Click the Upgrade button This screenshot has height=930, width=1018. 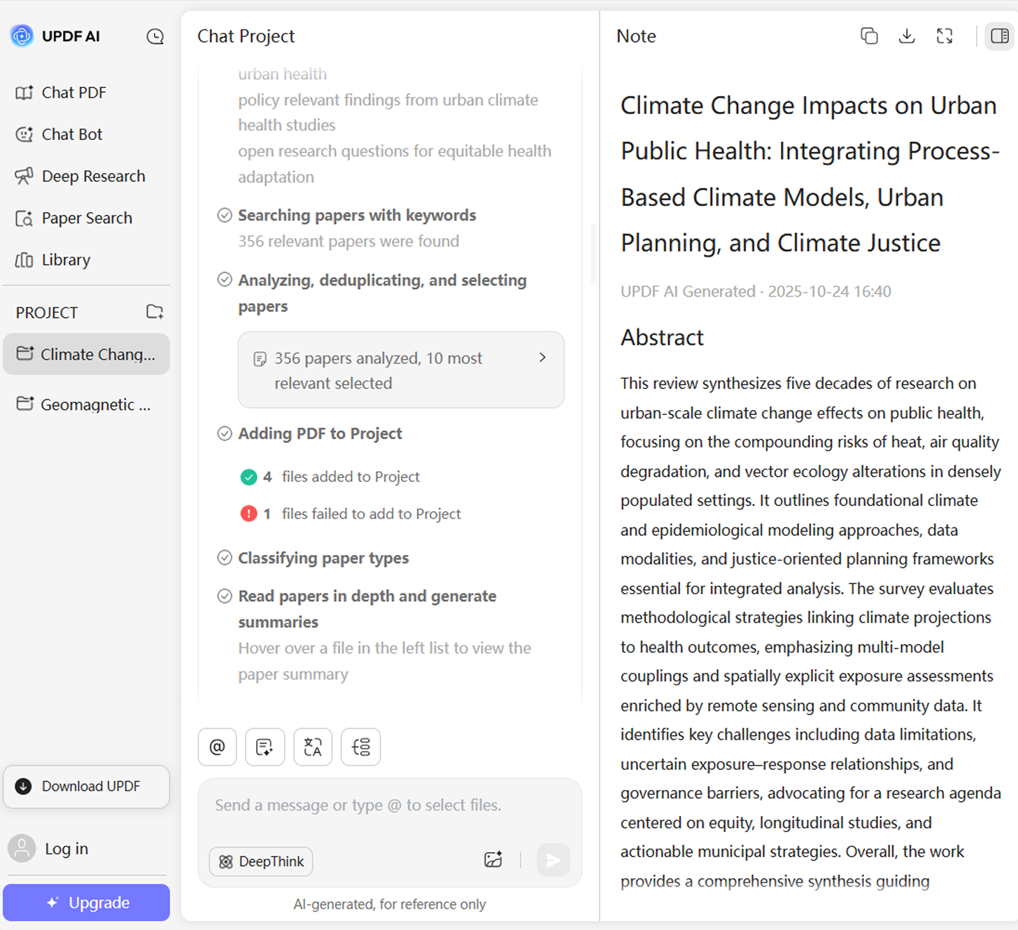(x=86, y=903)
